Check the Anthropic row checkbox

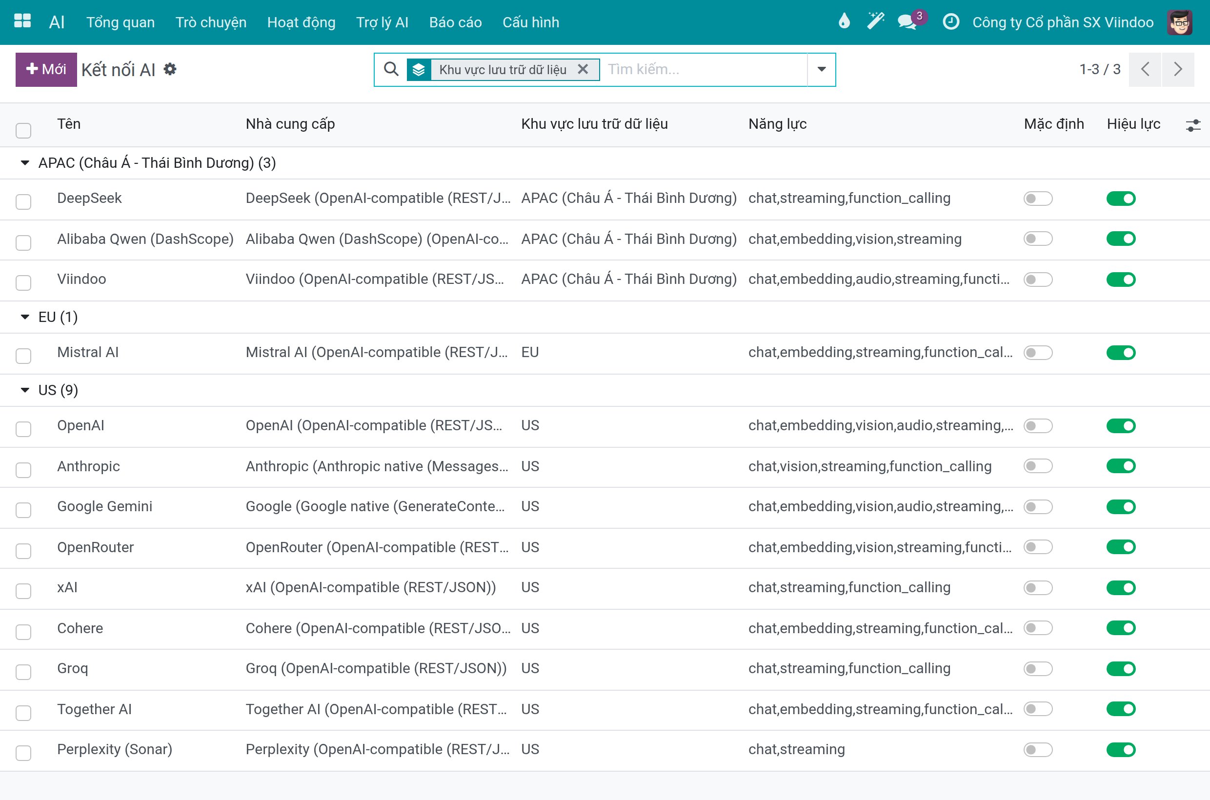(23, 470)
